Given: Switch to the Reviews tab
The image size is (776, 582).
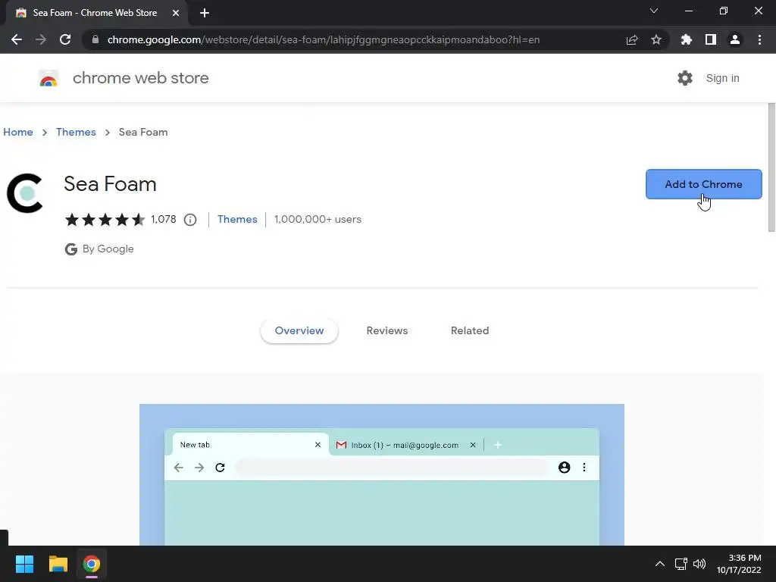Looking at the screenshot, I should (387, 330).
